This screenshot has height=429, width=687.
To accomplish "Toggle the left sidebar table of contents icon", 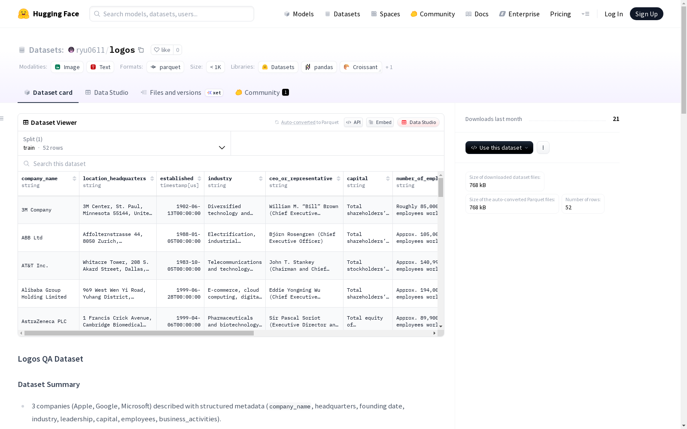I will [2, 118].
